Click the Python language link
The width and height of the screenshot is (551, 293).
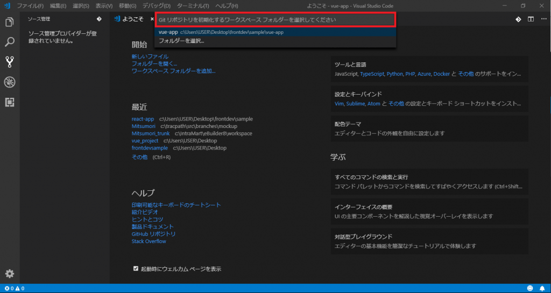(x=394, y=74)
